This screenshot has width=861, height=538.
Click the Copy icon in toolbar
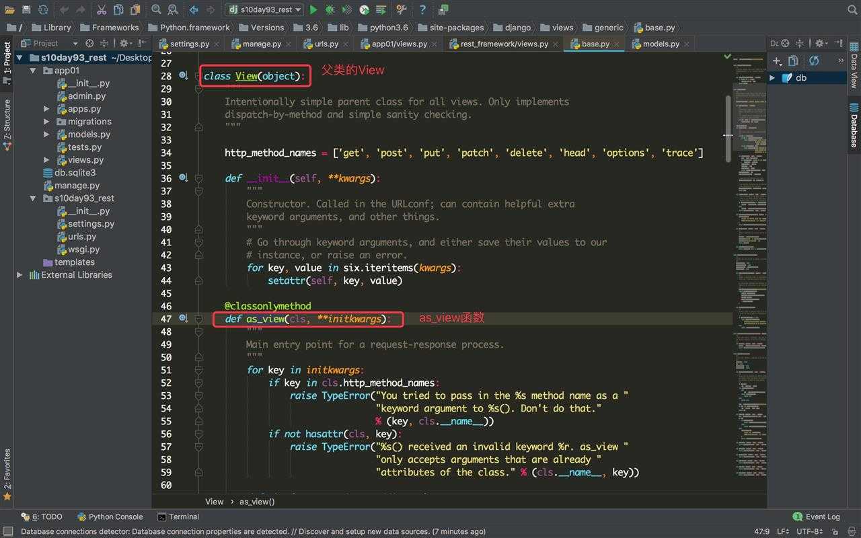tap(118, 9)
